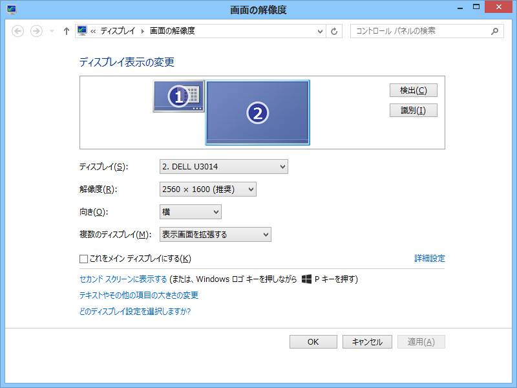Open the 向き orientation dropdown
This screenshot has width=517, height=388.
coord(190,212)
